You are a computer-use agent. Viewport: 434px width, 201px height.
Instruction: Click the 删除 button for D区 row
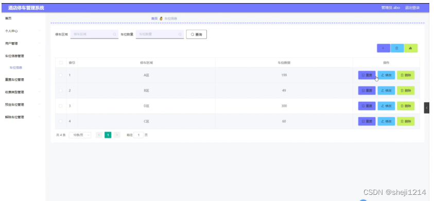point(406,106)
